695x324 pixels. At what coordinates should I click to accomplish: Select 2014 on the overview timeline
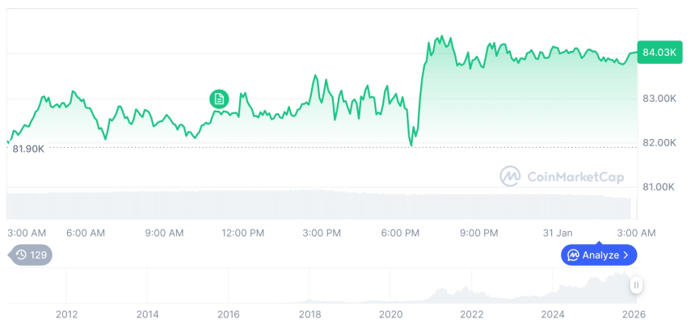point(147,313)
